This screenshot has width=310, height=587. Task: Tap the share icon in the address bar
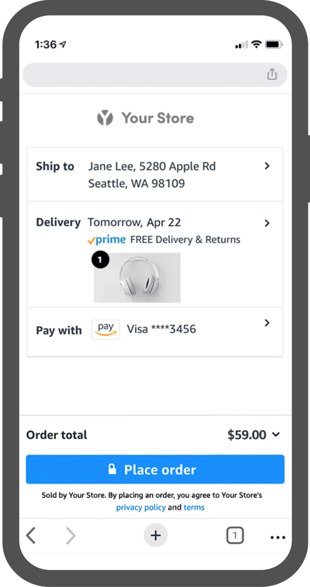click(x=272, y=74)
